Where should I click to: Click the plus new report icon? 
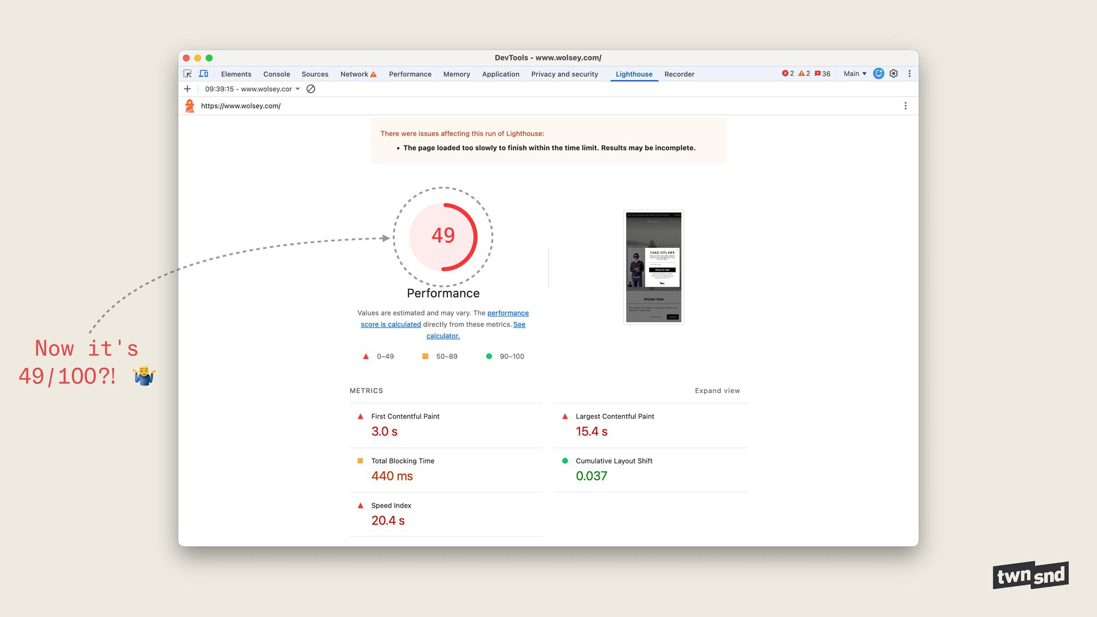tap(187, 89)
